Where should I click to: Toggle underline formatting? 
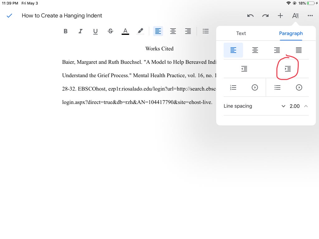(95, 31)
